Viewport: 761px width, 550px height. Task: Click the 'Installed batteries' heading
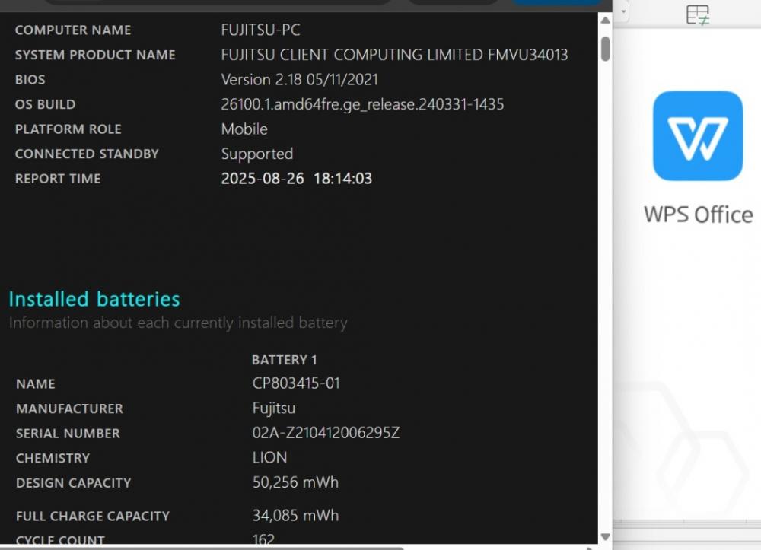pos(94,299)
